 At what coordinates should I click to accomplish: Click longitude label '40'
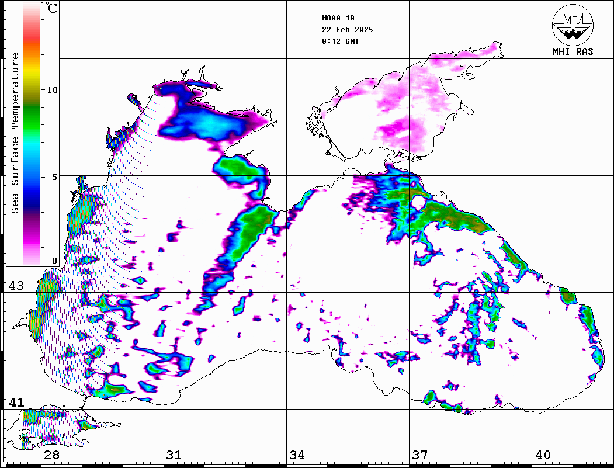(543, 455)
